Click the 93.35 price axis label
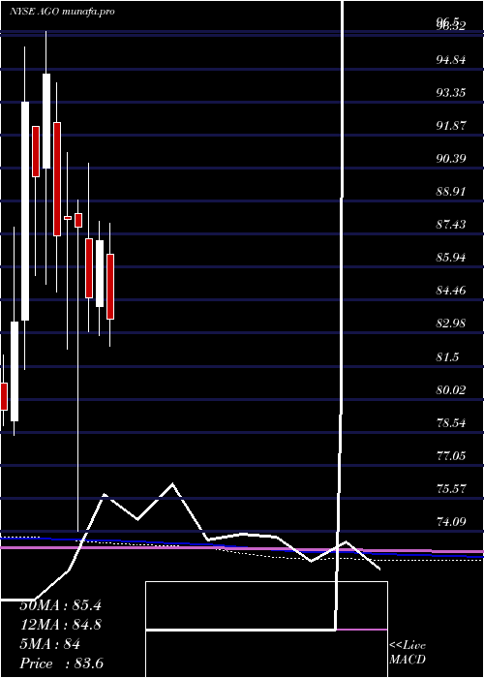Image resolution: width=484 pixels, height=678 pixels. click(451, 93)
